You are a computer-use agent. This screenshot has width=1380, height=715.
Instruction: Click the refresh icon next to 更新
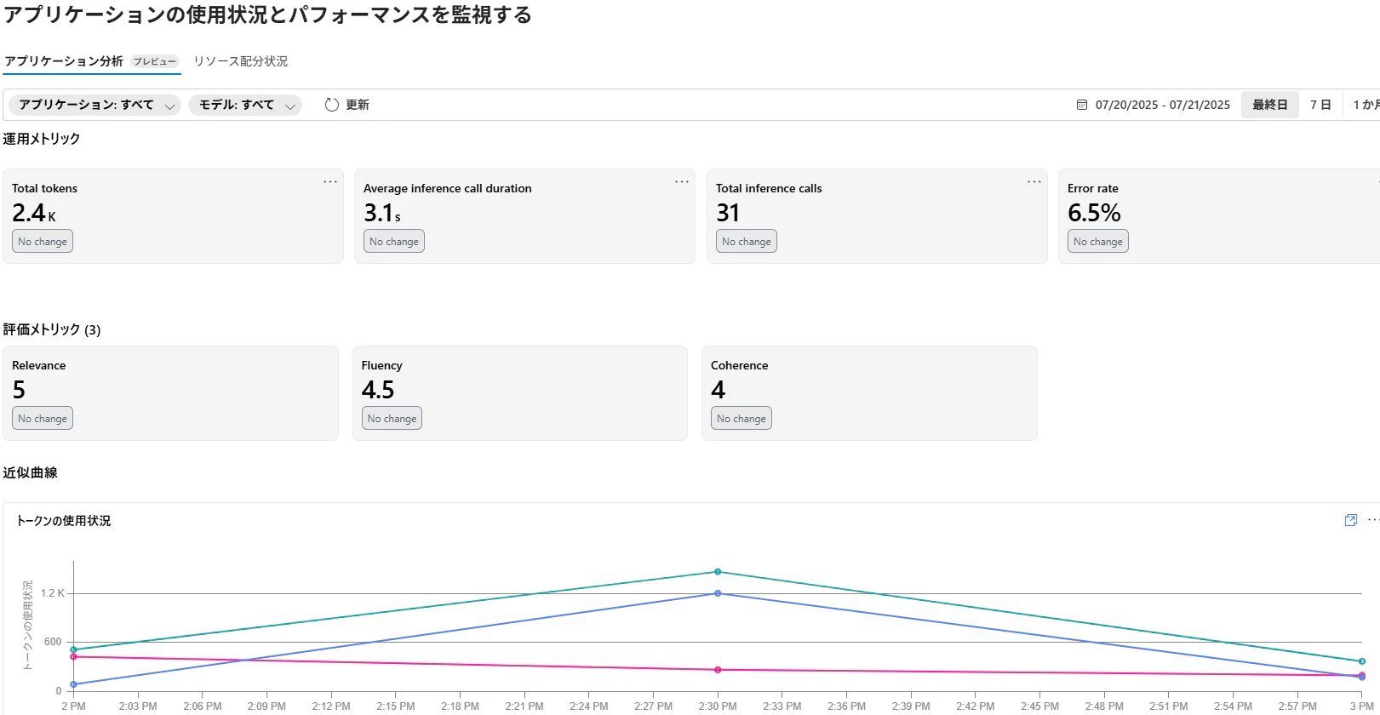point(332,105)
